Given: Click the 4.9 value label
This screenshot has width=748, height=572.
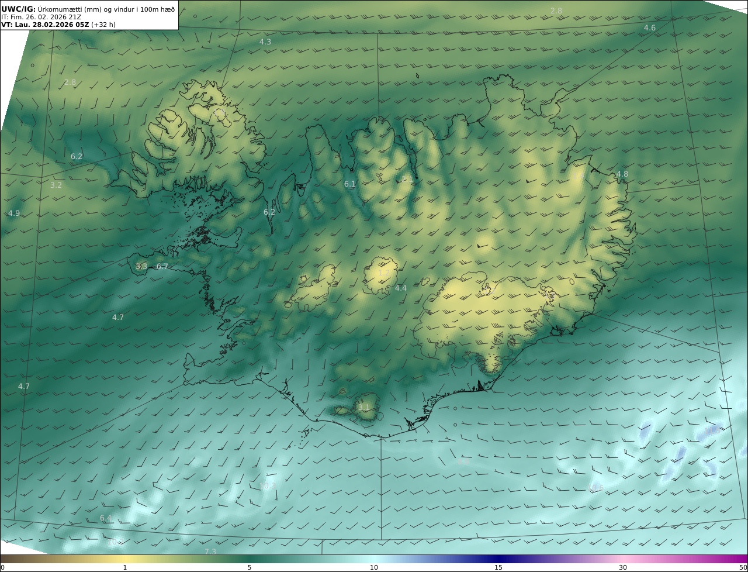Looking at the screenshot, I should point(14,213).
